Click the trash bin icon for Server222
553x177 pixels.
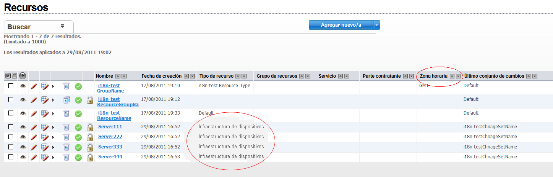coord(66,137)
